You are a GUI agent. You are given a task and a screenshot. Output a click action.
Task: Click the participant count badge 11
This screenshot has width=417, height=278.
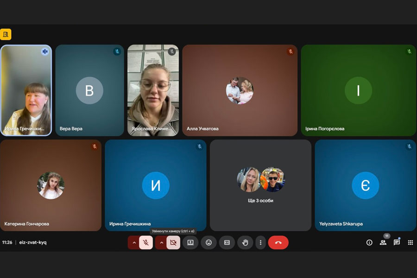point(387,236)
